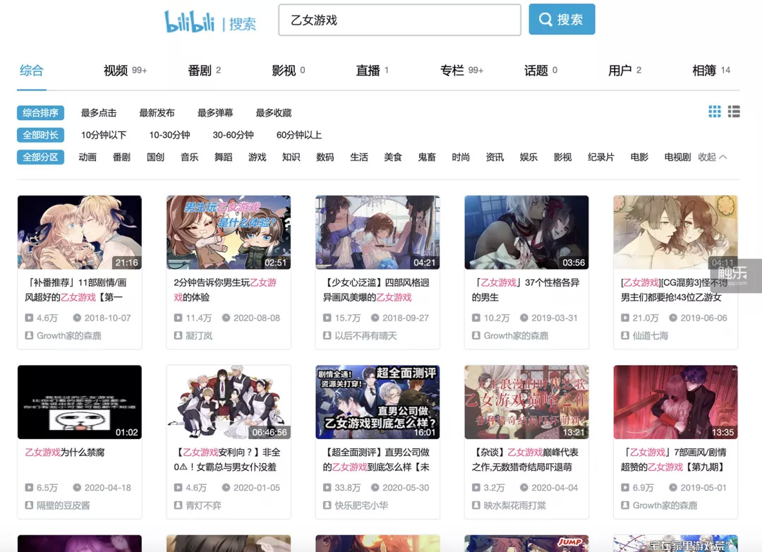
Task: Click the search input containing 乙女游戏
Action: (x=399, y=20)
